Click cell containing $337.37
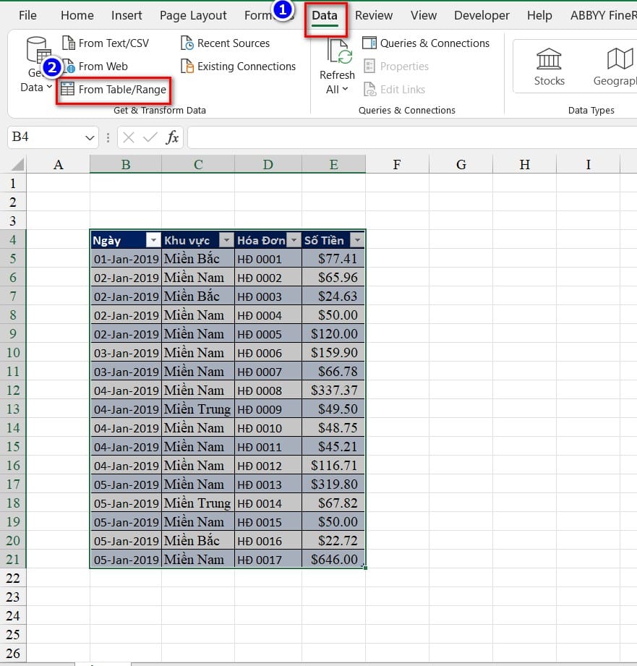This screenshot has height=666, width=637. click(x=333, y=390)
